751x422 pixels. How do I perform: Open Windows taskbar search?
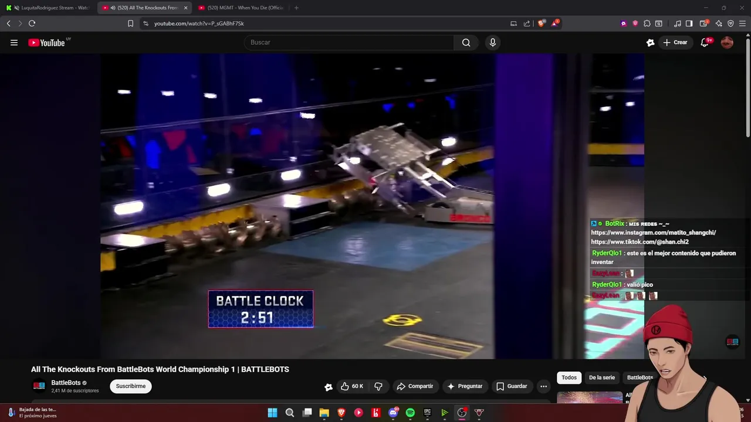coord(290,413)
